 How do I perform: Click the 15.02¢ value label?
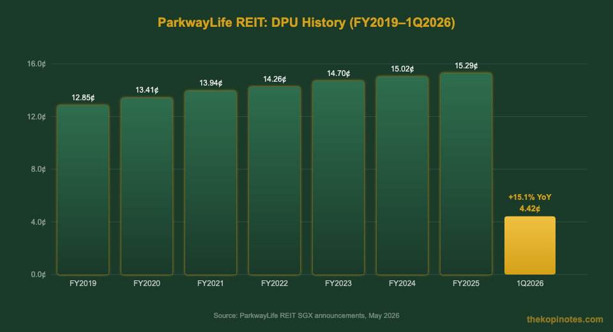402,69
